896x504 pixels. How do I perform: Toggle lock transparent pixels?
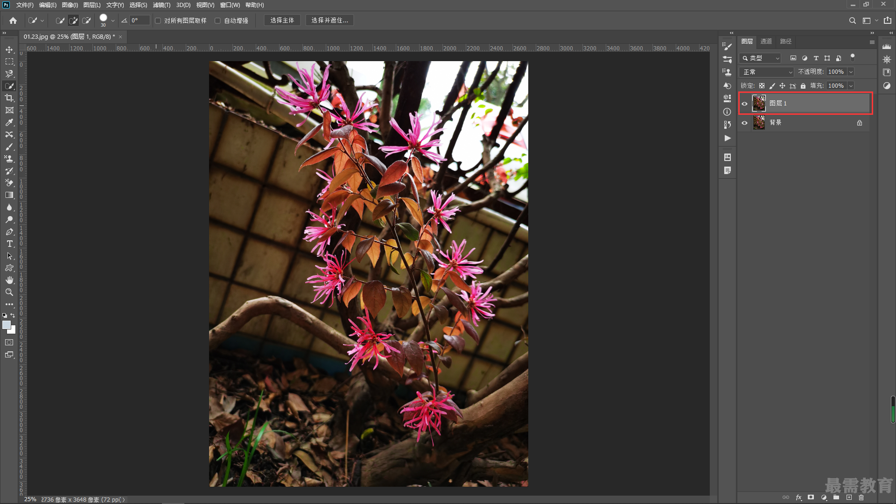tap(762, 86)
